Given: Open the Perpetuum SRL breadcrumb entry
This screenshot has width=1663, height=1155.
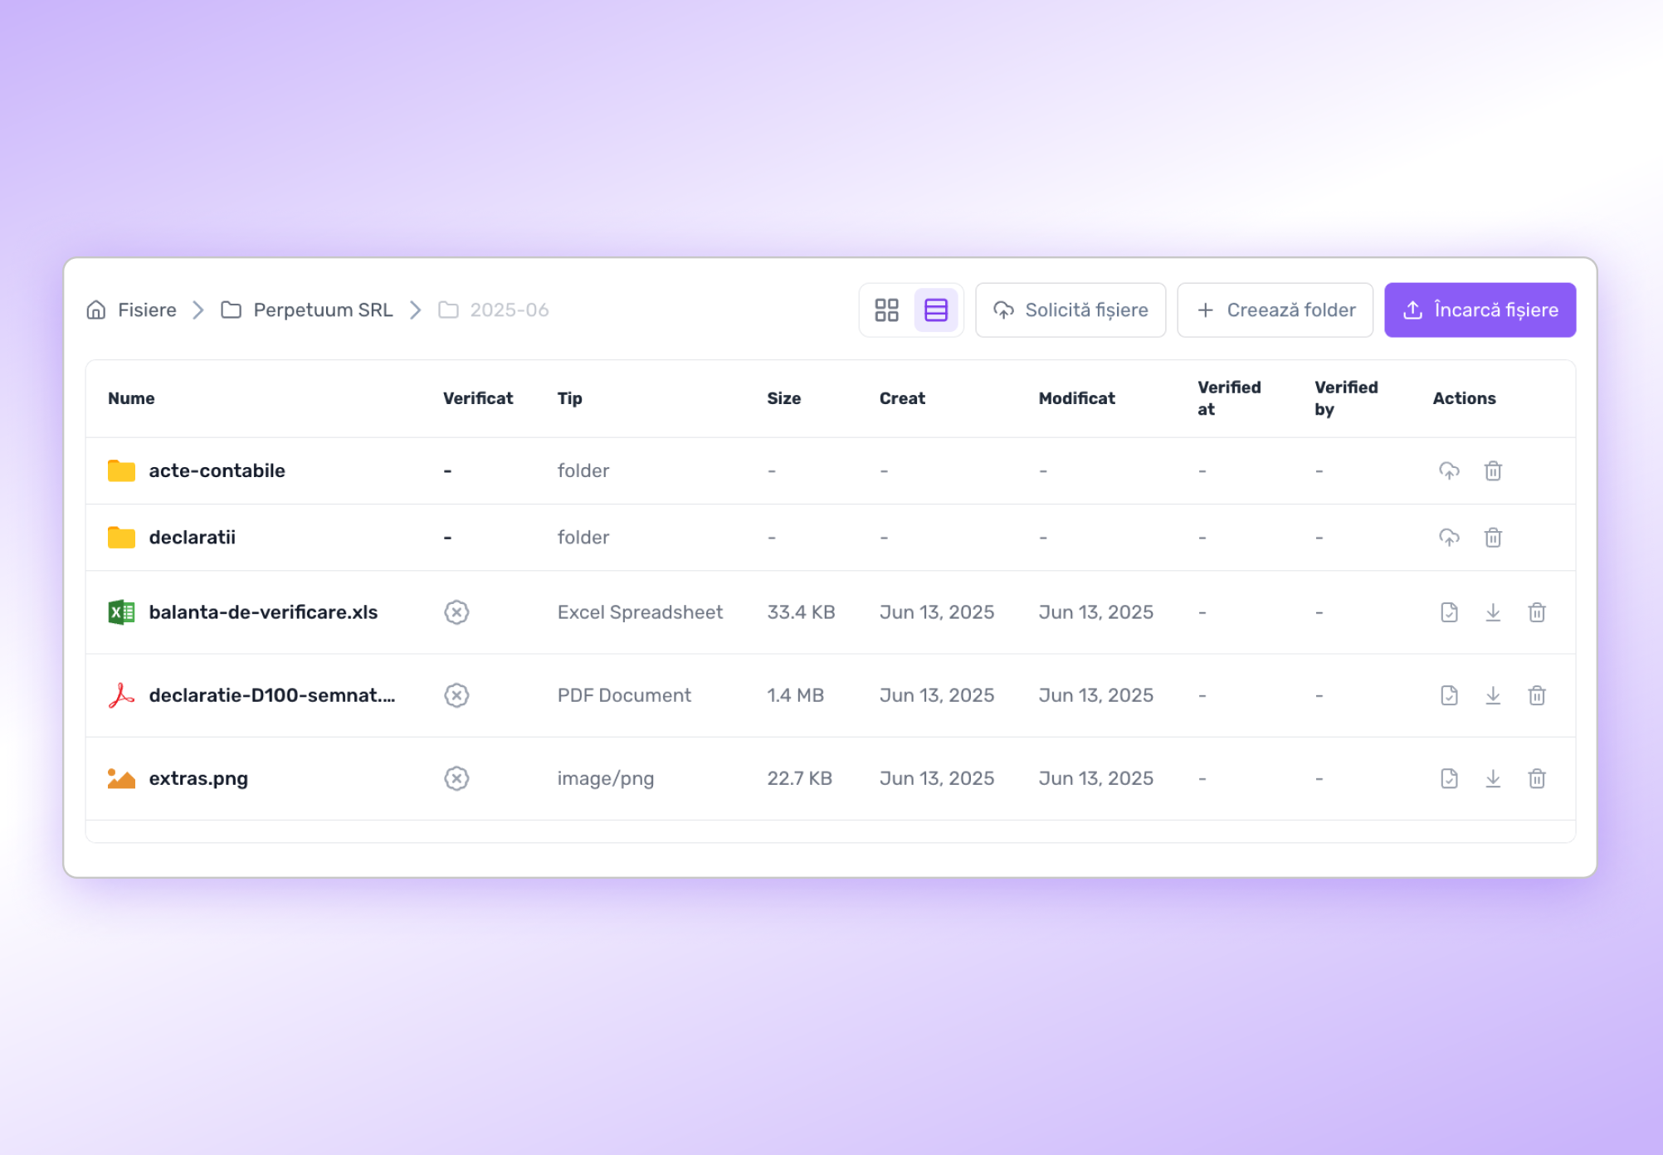Looking at the screenshot, I should coord(323,309).
